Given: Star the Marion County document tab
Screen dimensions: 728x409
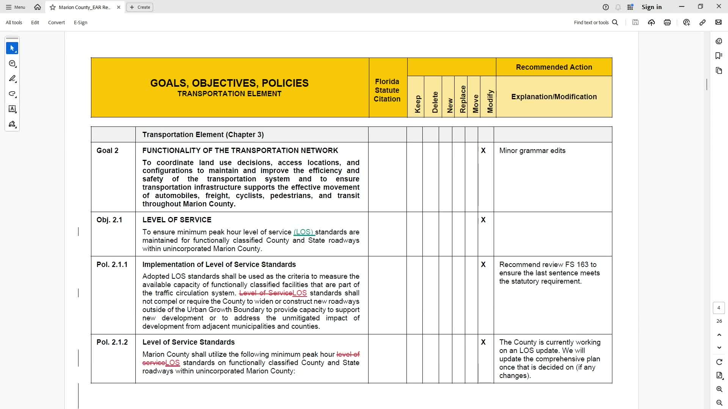Looking at the screenshot, I should (x=53, y=7).
